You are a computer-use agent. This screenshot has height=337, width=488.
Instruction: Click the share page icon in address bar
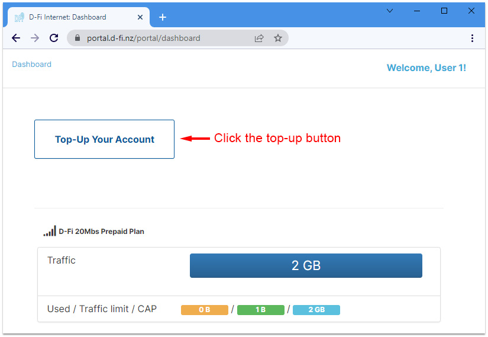point(259,38)
